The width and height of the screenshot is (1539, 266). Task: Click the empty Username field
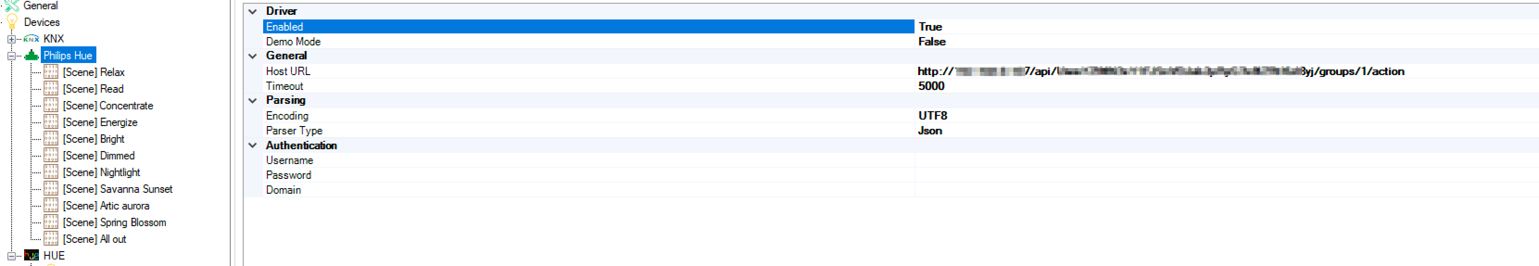coord(1195,160)
